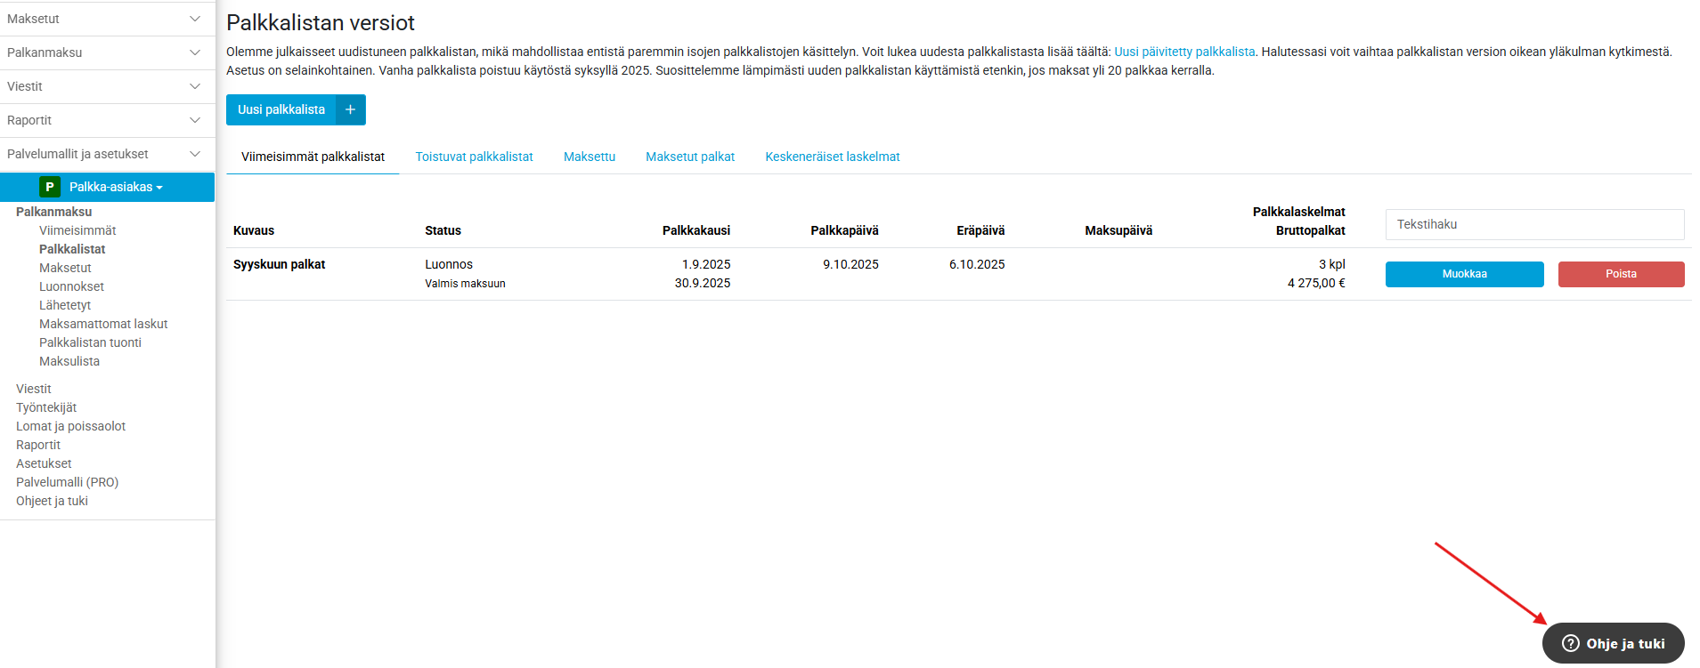Create a new list with Uusi palkkalista
Screen dimensions: 1700x668
(x=281, y=109)
